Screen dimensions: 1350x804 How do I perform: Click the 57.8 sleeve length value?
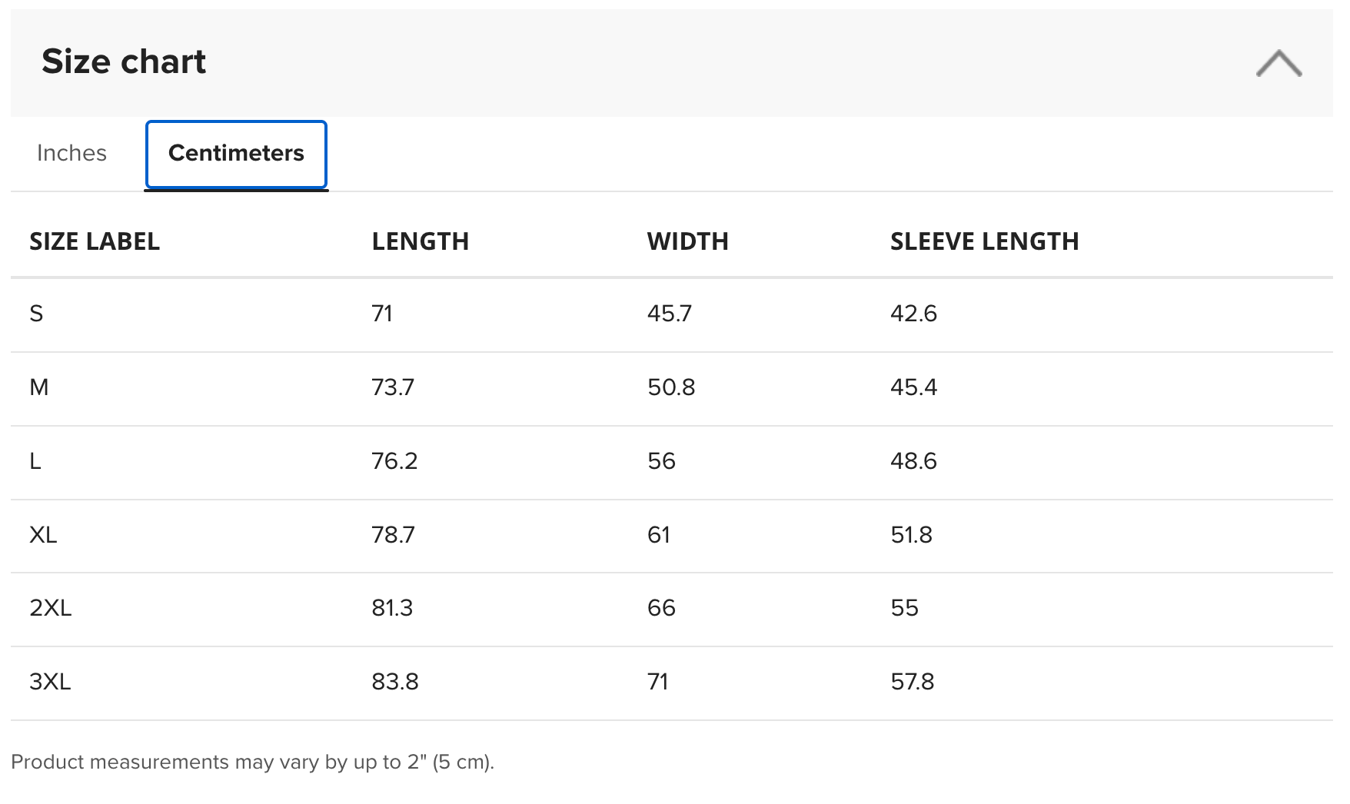click(x=913, y=682)
